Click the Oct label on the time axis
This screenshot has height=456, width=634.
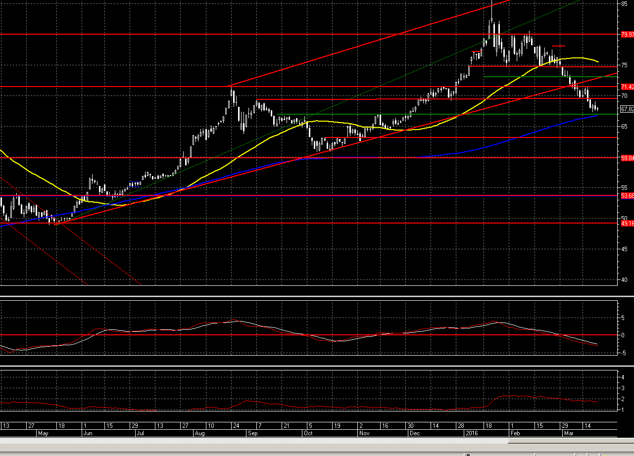[x=308, y=433]
